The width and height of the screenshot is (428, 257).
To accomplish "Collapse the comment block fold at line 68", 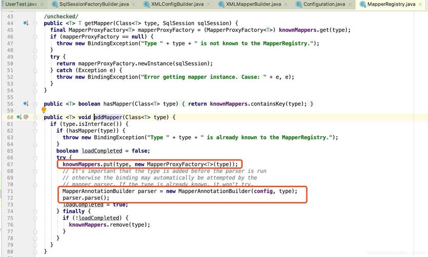I will coord(35,171).
